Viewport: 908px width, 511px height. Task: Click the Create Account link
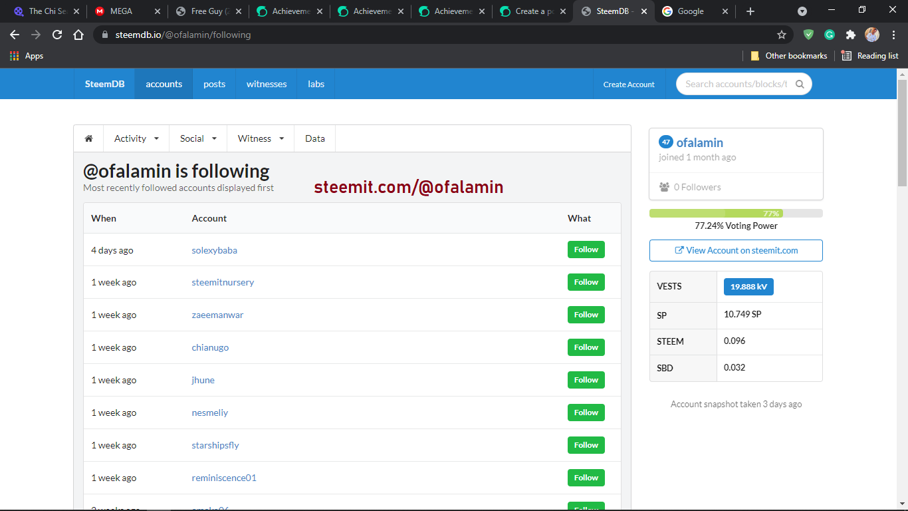pyautogui.click(x=629, y=85)
